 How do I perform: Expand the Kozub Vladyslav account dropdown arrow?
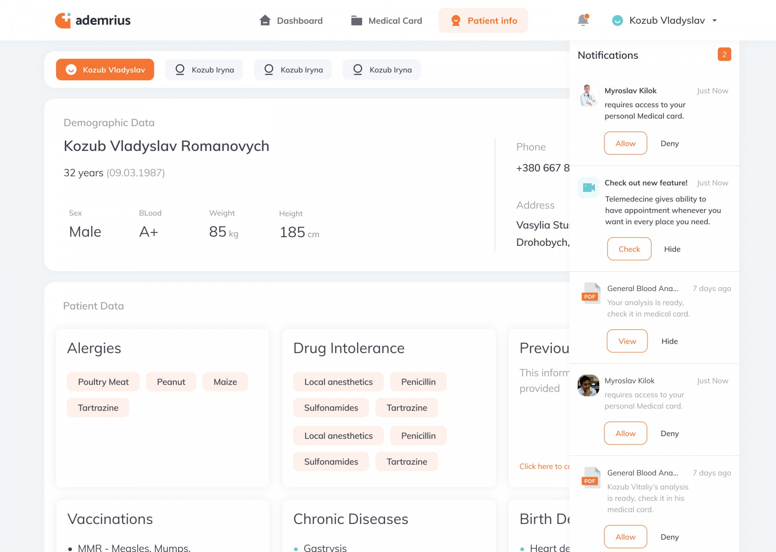(714, 20)
